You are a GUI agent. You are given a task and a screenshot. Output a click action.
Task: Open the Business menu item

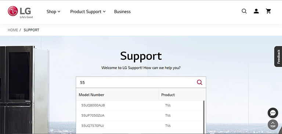[122, 12]
